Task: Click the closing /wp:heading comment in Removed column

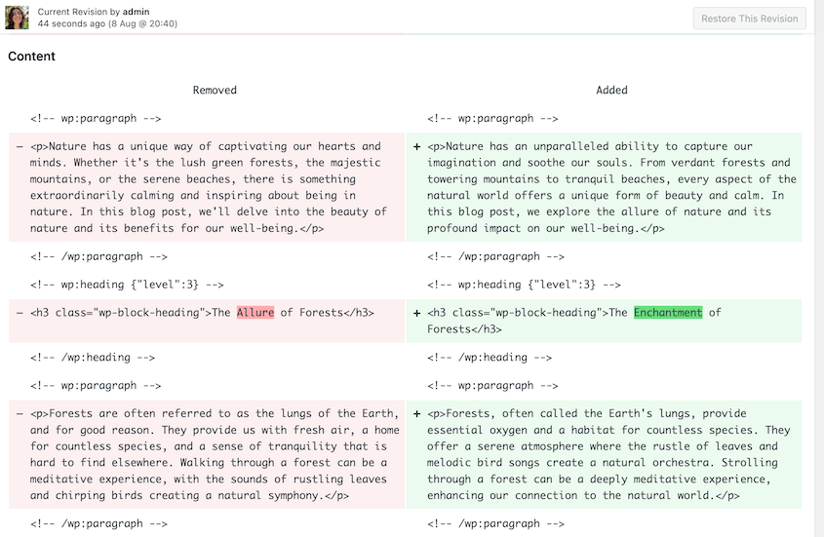Action: point(93,358)
